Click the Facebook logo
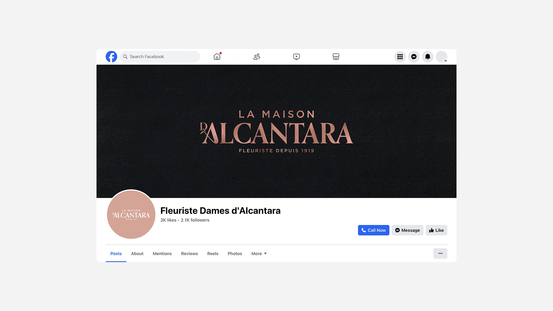 [111, 57]
